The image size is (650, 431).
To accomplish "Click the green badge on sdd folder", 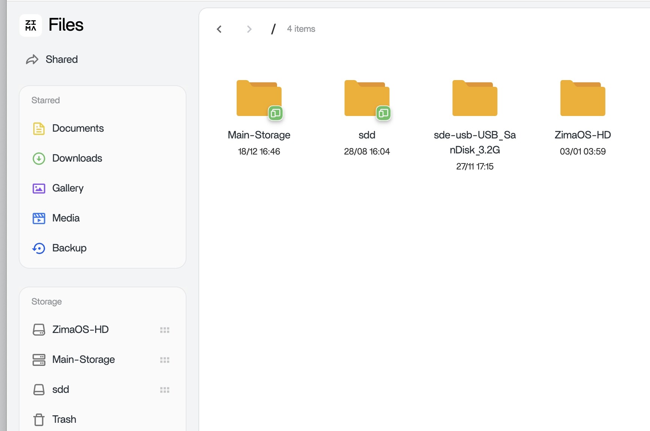I will pyautogui.click(x=383, y=113).
